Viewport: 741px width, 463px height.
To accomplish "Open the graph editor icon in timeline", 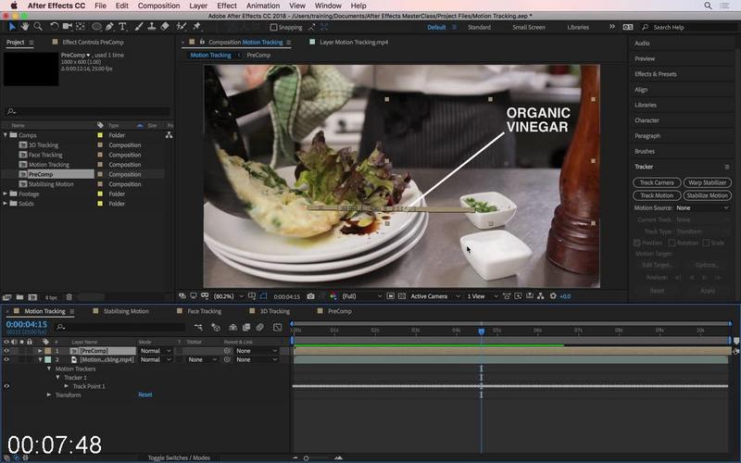I will [x=277, y=327].
